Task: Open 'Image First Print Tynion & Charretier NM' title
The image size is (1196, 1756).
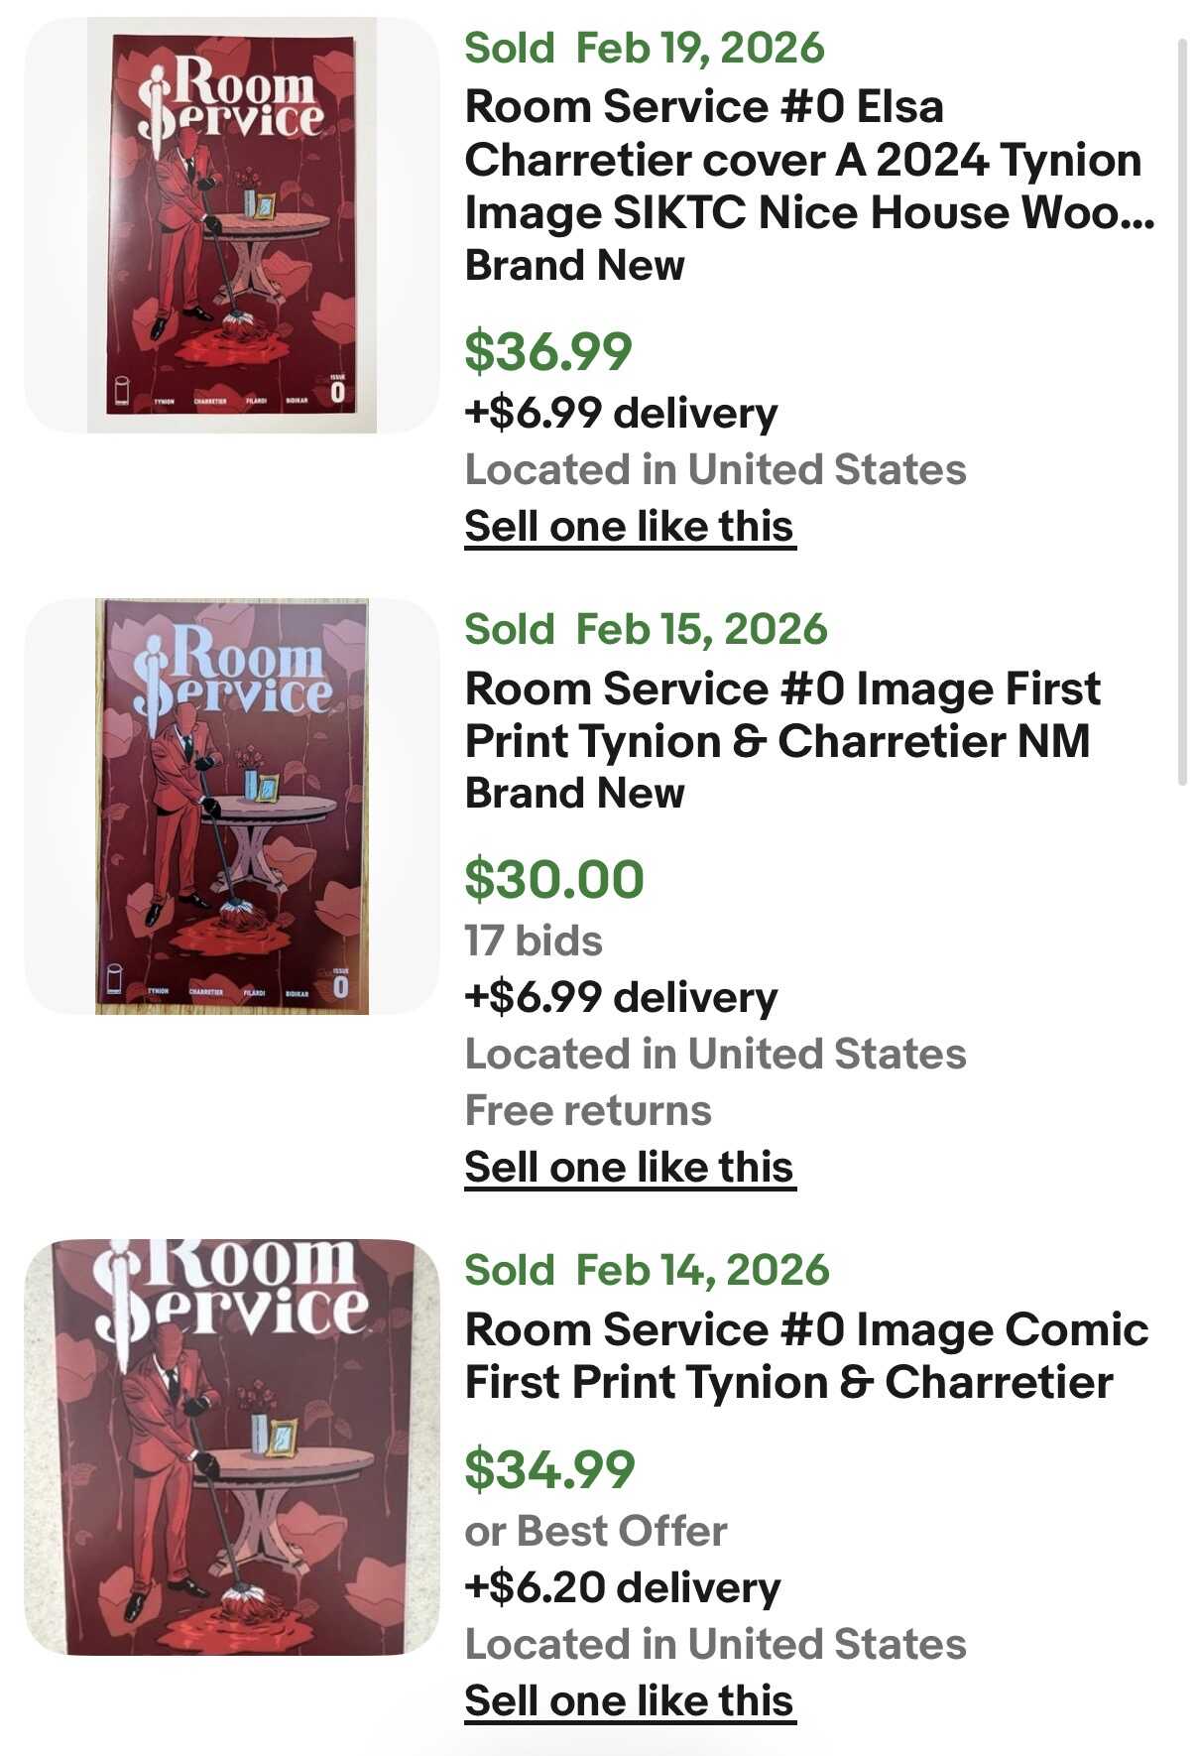Action: [781, 715]
